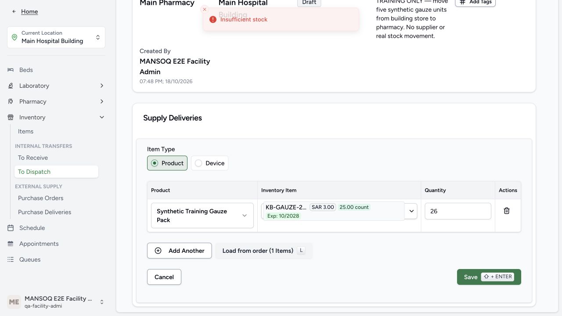The image size is (562, 316).
Task: Open the Current Location selector
Action: tap(56, 37)
